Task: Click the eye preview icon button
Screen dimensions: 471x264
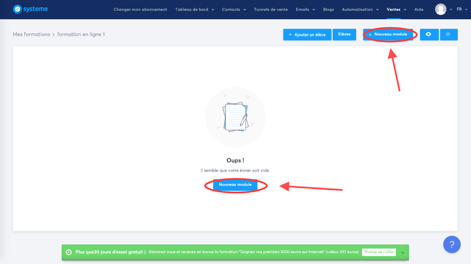Action: (429, 34)
